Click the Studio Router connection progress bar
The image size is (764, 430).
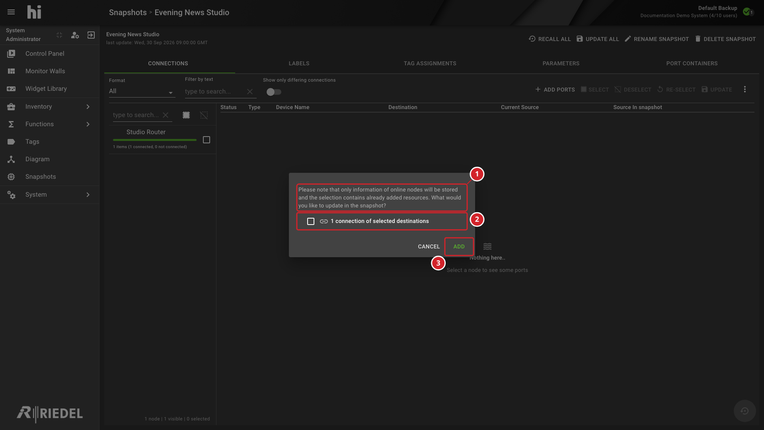(x=155, y=140)
